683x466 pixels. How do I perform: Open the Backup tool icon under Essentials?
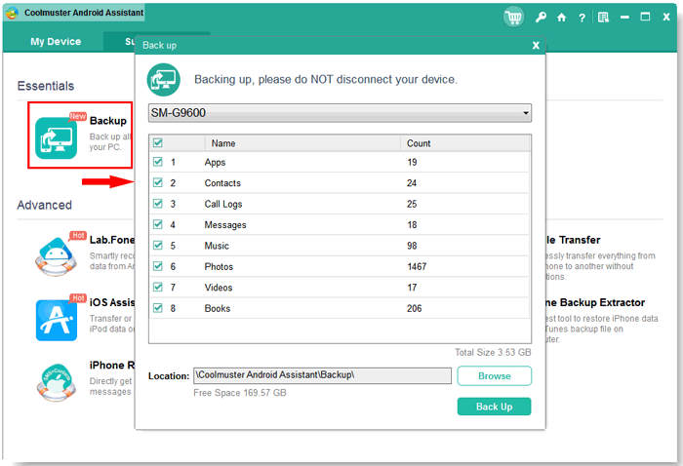pos(57,137)
